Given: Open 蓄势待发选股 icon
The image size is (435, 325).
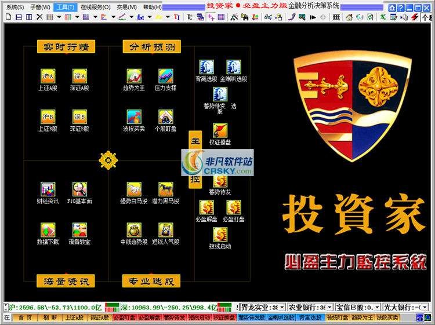Looking at the screenshot, I should [x=220, y=94].
